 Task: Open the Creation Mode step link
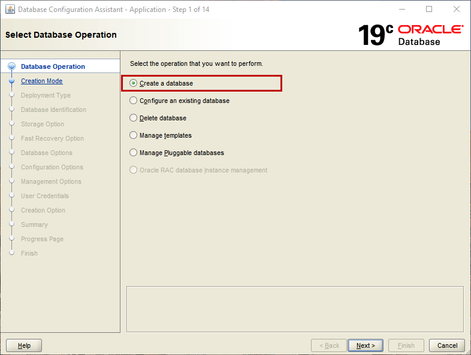pos(42,81)
